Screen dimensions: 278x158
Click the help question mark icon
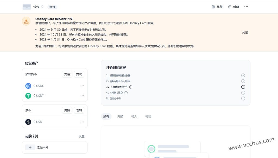point(230,7)
